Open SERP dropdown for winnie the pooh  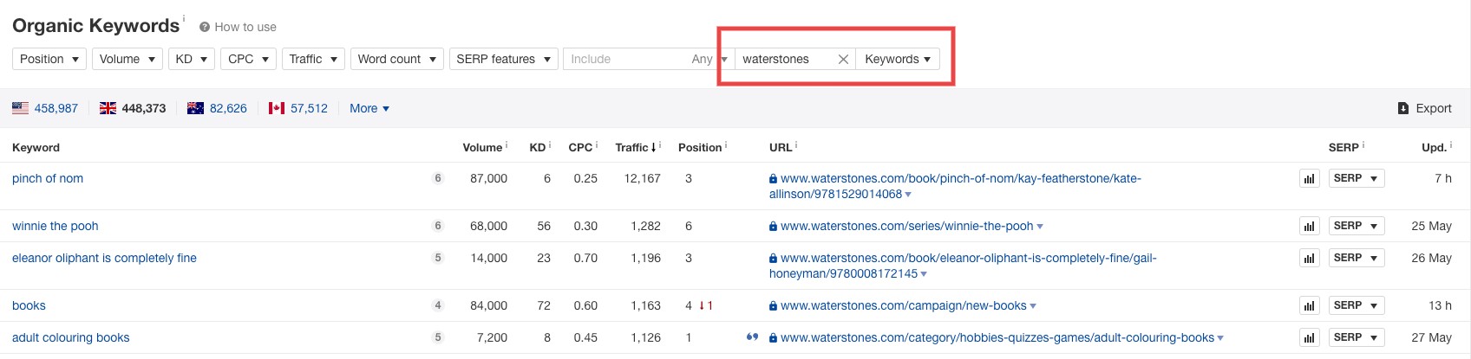click(1356, 226)
